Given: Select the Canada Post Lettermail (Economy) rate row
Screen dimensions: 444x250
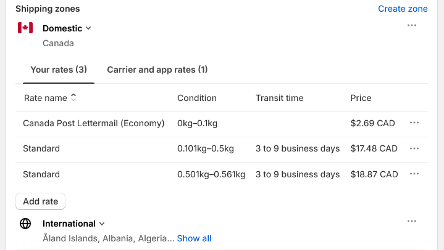Looking at the screenshot, I should [x=93, y=123].
